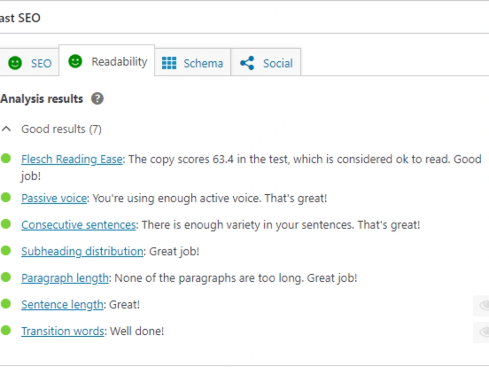Click green bullet beside Flesch Reading Ease
The width and height of the screenshot is (489, 367).
5,159
